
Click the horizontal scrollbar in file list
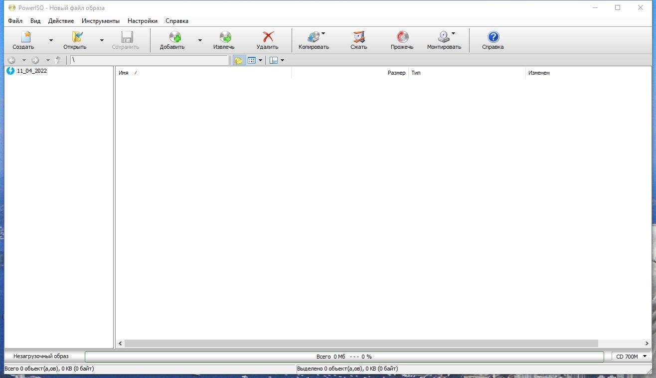click(x=361, y=343)
